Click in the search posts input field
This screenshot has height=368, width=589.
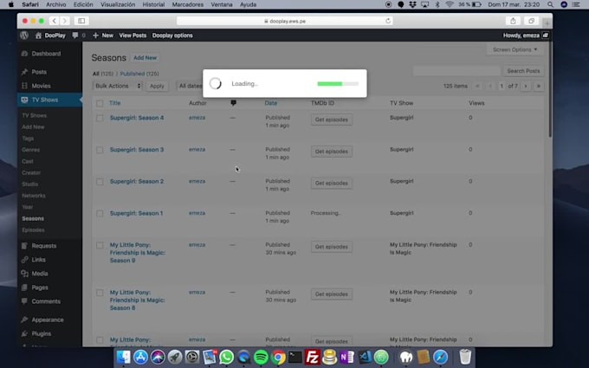point(456,71)
